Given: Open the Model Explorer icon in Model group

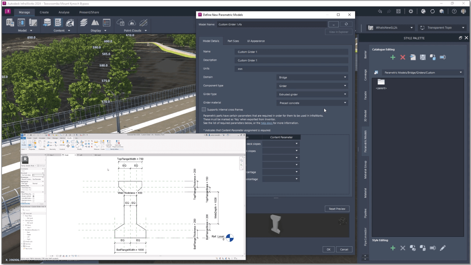Looking at the screenshot, I should pyautogui.click(x=10, y=22).
